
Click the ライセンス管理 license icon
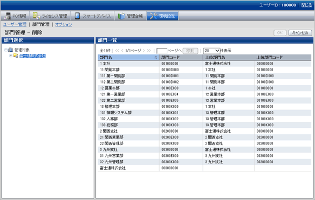click(36, 16)
